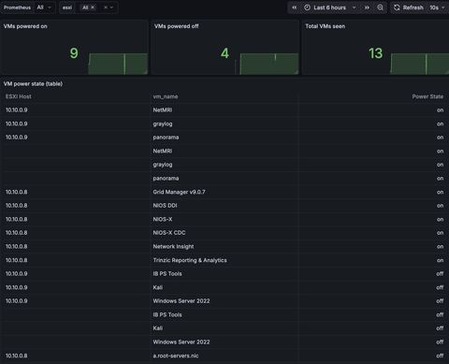The image size is (449, 364).
Task: Expand the esxi variable chevron
Action: [x=111, y=7]
